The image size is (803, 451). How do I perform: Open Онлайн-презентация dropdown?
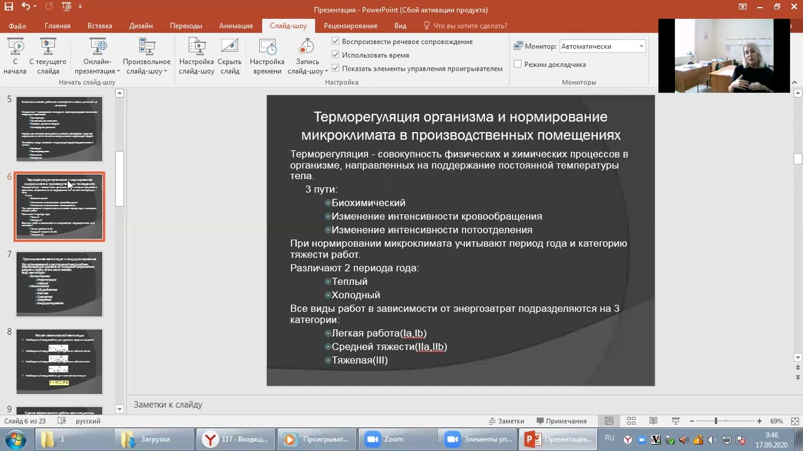(x=98, y=57)
